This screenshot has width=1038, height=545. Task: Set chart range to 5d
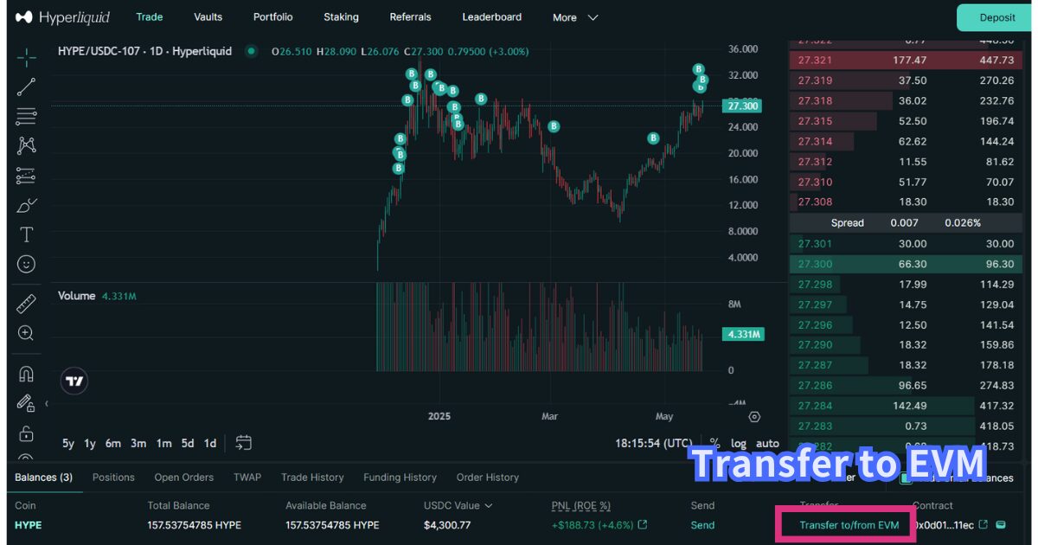[x=188, y=443]
